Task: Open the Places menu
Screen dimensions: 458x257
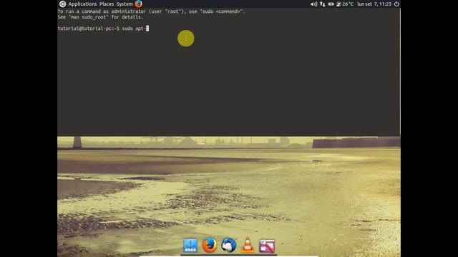Action: coord(107,4)
